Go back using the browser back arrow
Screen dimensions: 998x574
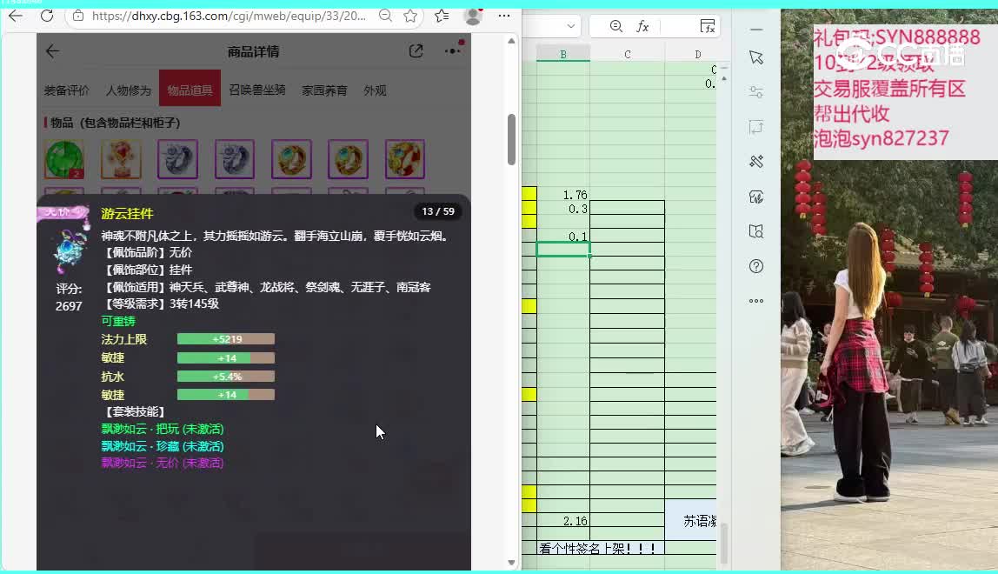pyautogui.click(x=16, y=16)
